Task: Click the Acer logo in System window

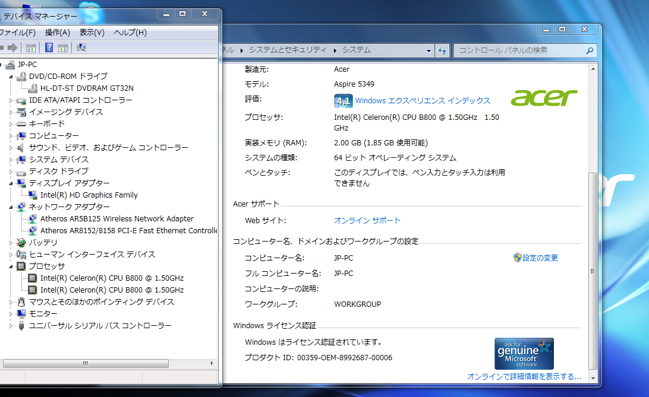Action: [x=544, y=98]
